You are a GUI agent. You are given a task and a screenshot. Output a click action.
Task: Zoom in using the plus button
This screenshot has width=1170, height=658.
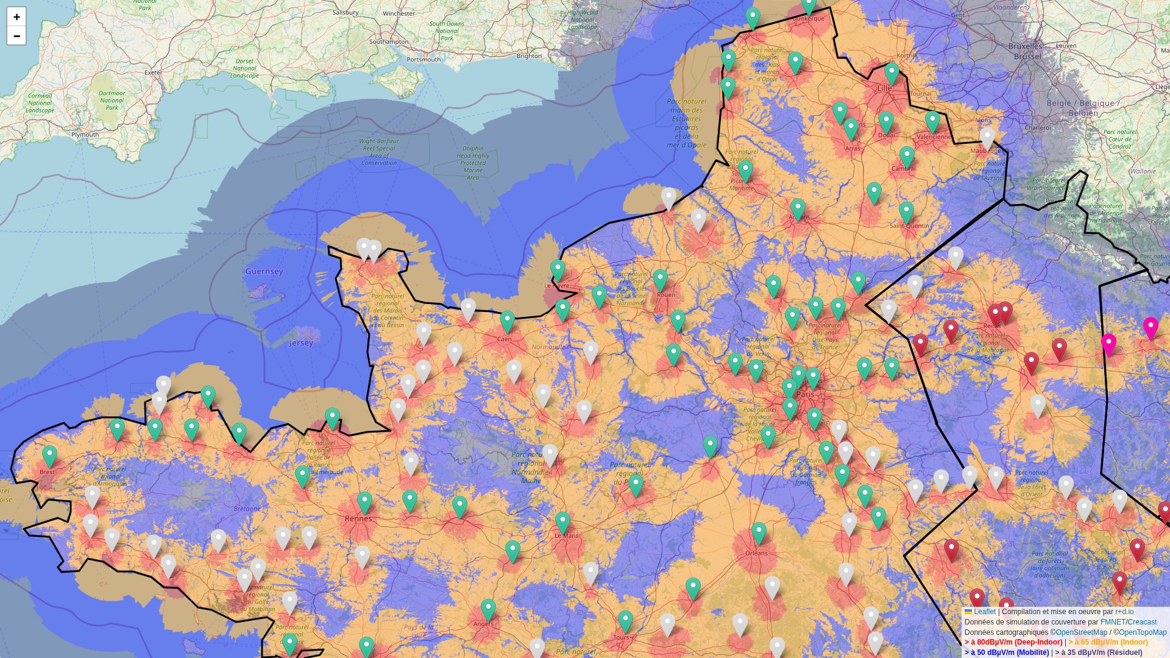[x=16, y=16]
